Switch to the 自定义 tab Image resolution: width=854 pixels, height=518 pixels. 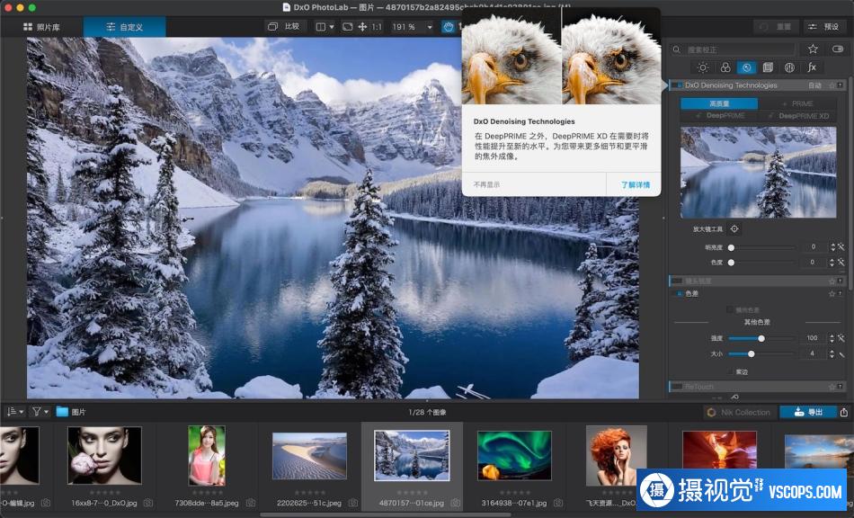click(124, 27)
